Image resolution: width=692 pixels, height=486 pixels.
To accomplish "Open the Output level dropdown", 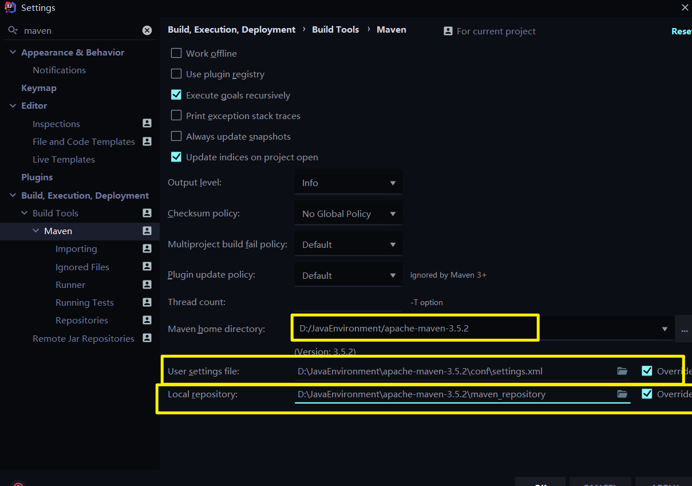I will (x=349, y=183).
